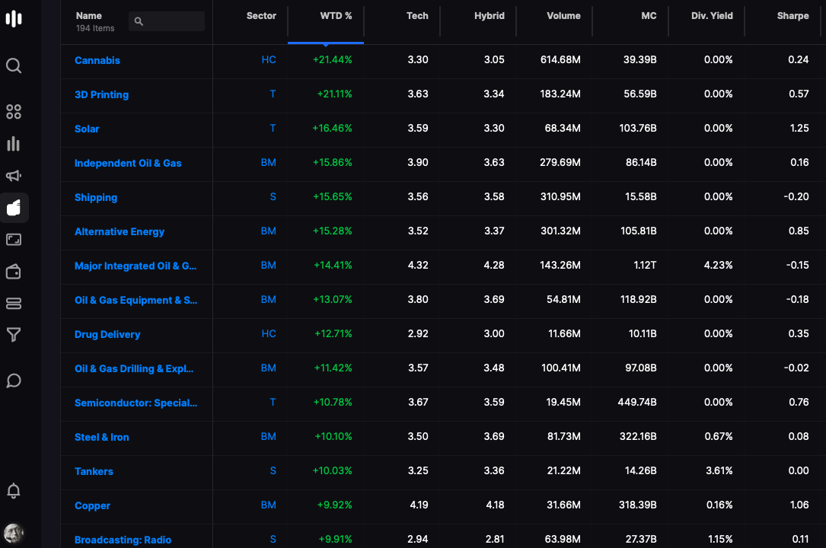The image size is (826, 548).
Task: Open the Shipping industry link
Action: click(96, 197)
